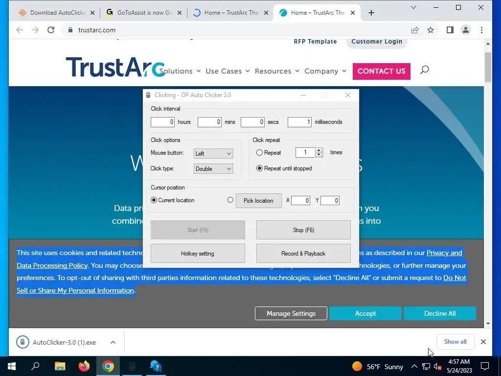The image size is (501, 376).
Task: Click the help chat taskbar icon
Action: tap(156, 366)
